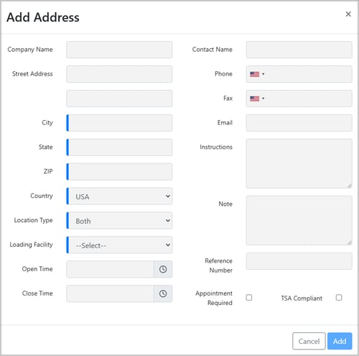
Task: Click the Close Time clock icon
Action: point(163,293)
